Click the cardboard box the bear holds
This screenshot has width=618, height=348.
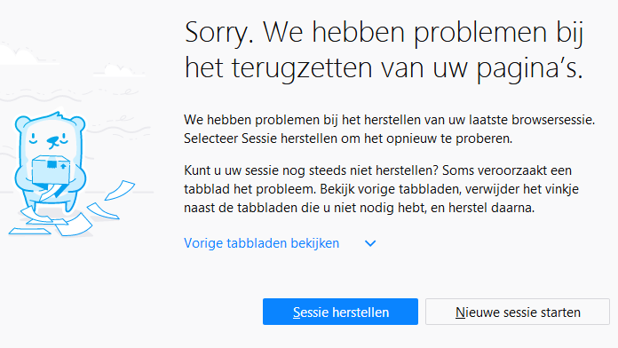(x=51, y=170)
